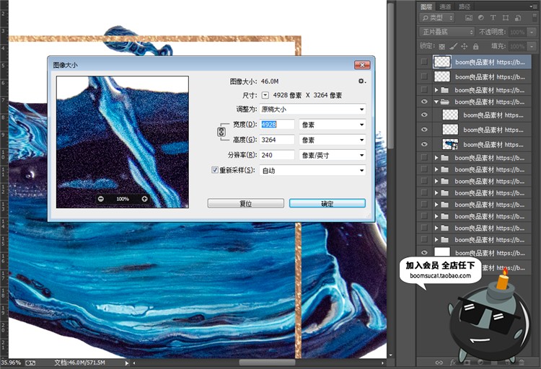
Task: Click the horizontal scrollbar left arrow
Action: point(134,363)
